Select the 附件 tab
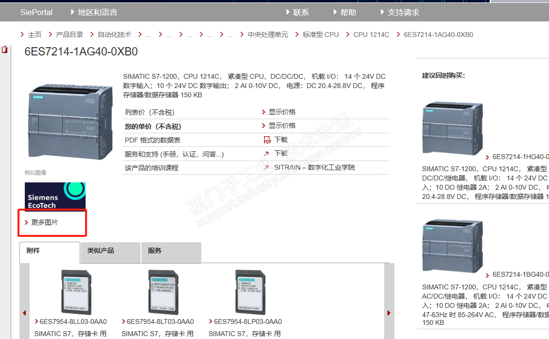This screenshot has height=339, width=549. click(x=50, y=252)
